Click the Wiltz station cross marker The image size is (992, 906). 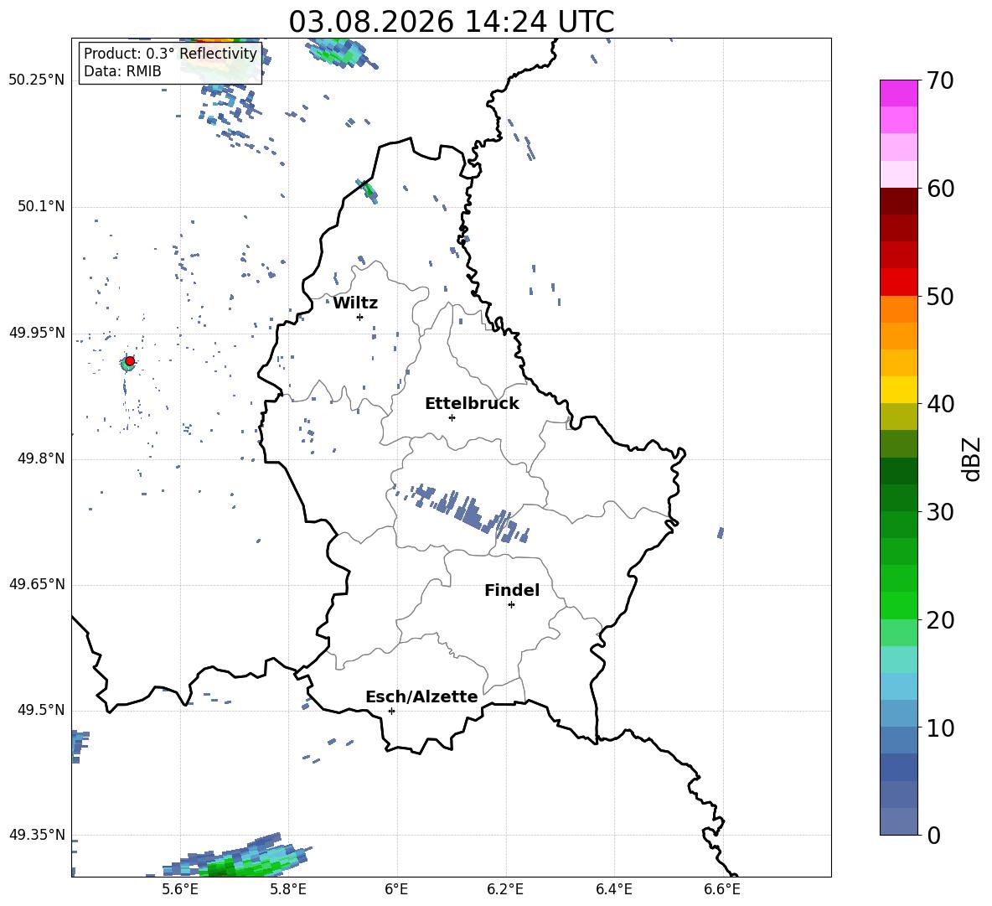coord(360,317)
